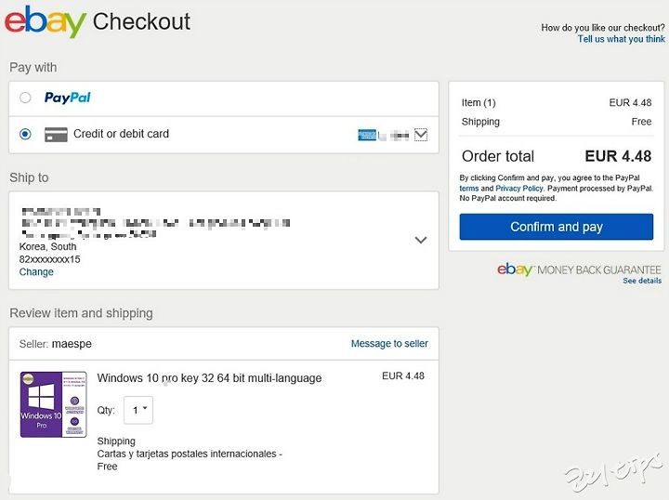Viewport: 669px width, 500px height.
Task: Click the Confirm and pay button
Action: click(x=556, y=227)
